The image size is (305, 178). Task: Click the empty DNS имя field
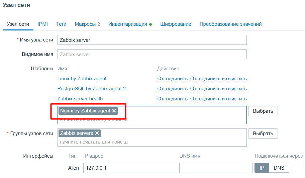[216, 168]
